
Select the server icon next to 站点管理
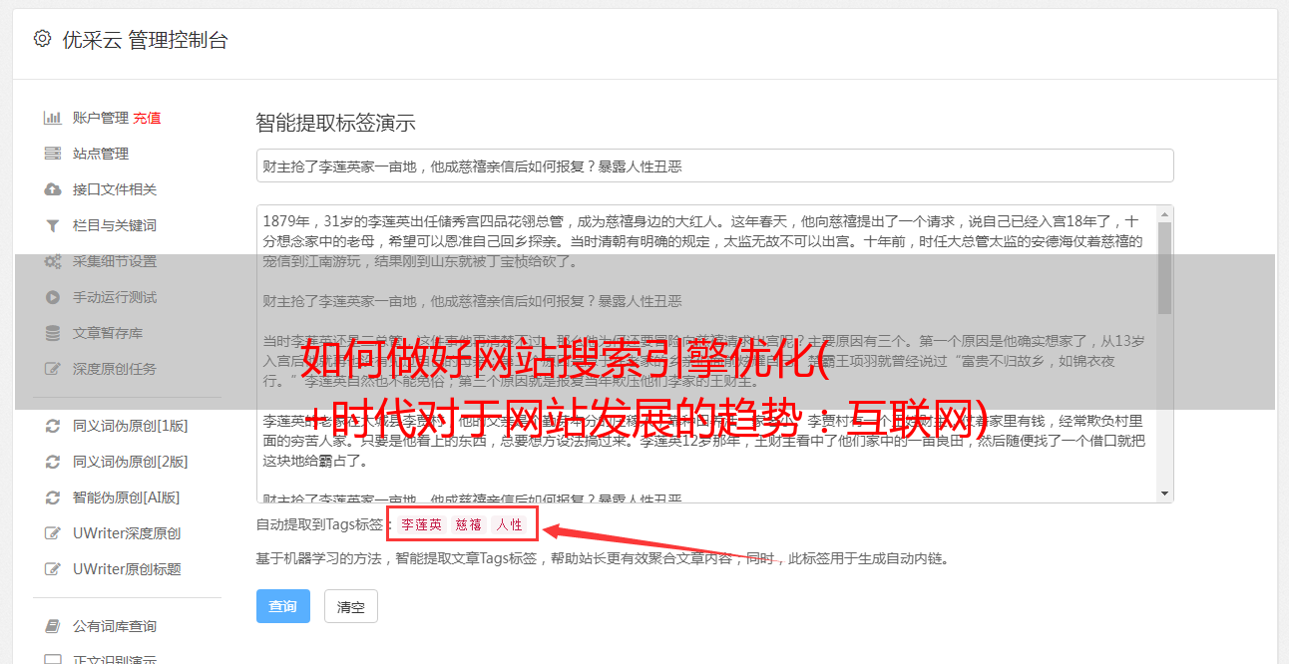[x=53, y=154]
